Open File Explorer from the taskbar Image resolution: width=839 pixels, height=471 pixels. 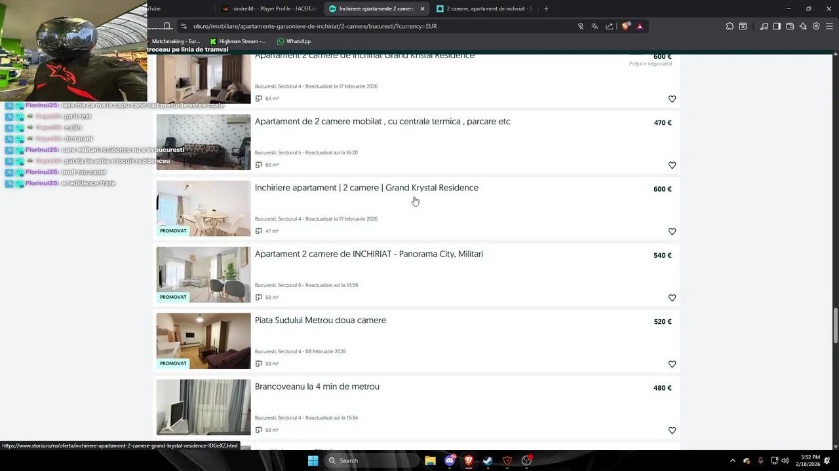(430, 461)
